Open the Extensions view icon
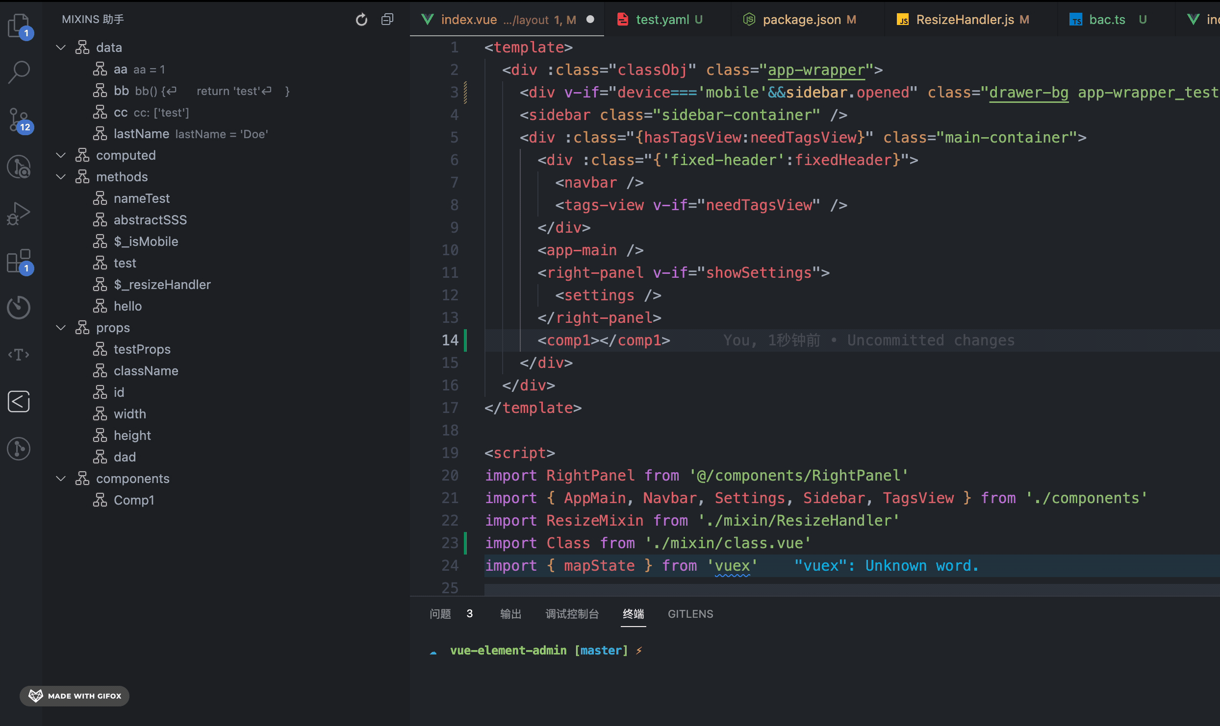The height and width of the screenshot is (726, 1220). click(19, 261)
